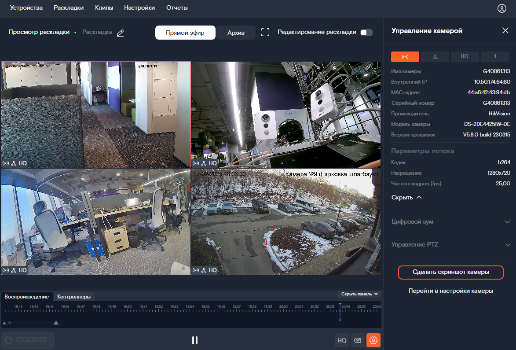The width and height of the screenshot is (516, 350).
Task: Switch to the Archive mode
Action: click(236, 33)
